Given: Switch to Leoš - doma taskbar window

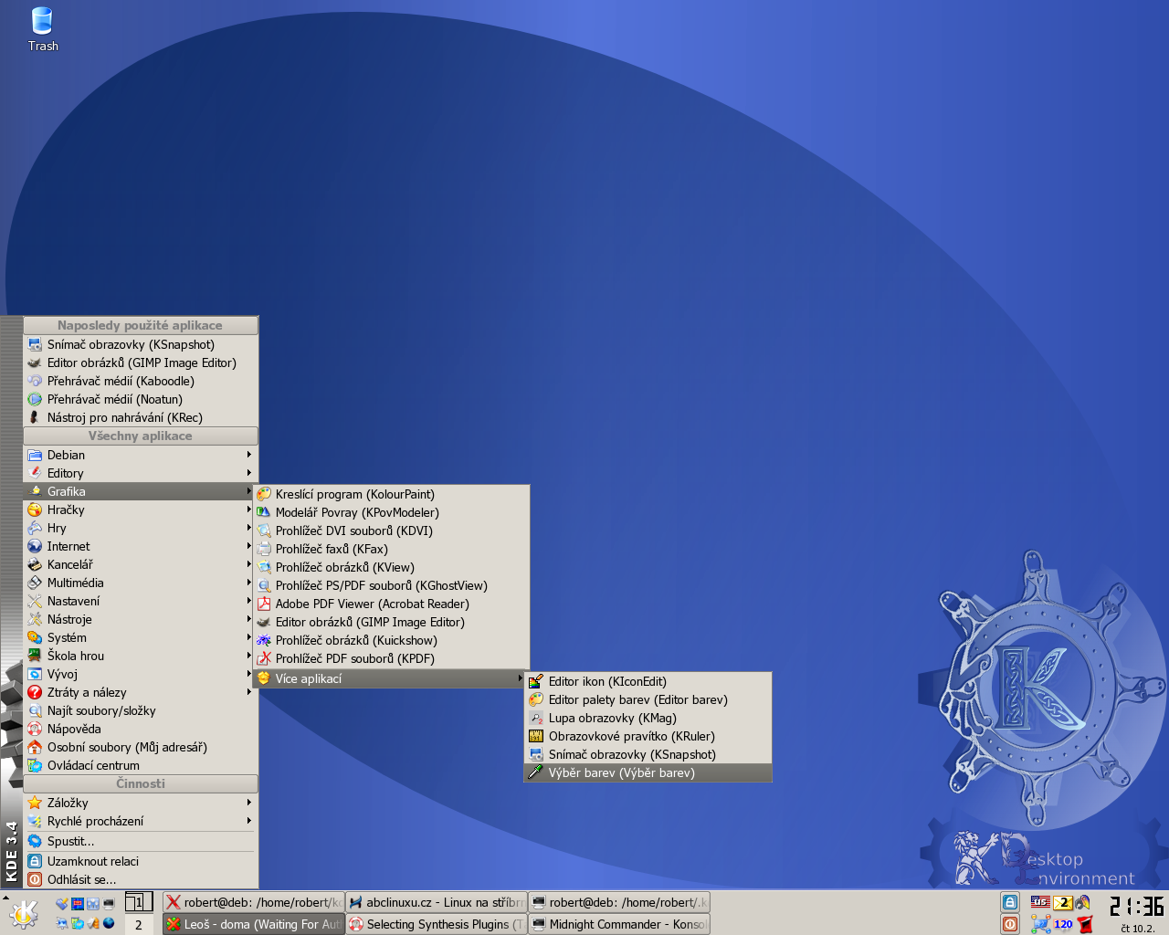Looking at the screenshot, I should [x=254, y=924].
